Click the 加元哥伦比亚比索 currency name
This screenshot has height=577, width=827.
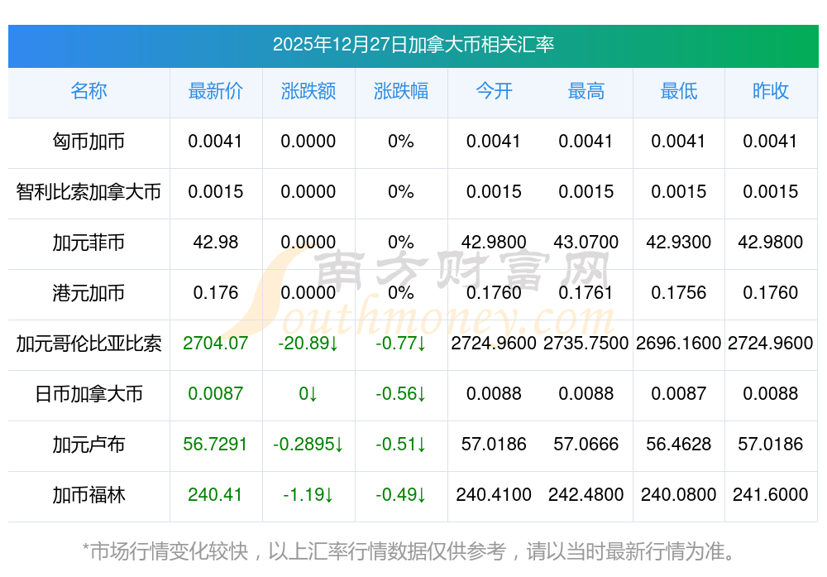point(88,344)
